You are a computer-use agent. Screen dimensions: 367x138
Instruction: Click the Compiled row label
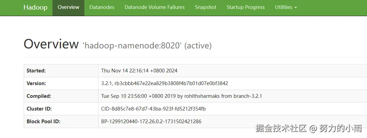[39, 96]
